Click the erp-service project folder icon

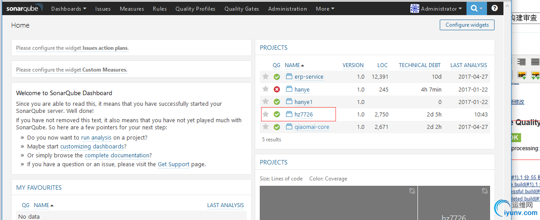[289, 76]
